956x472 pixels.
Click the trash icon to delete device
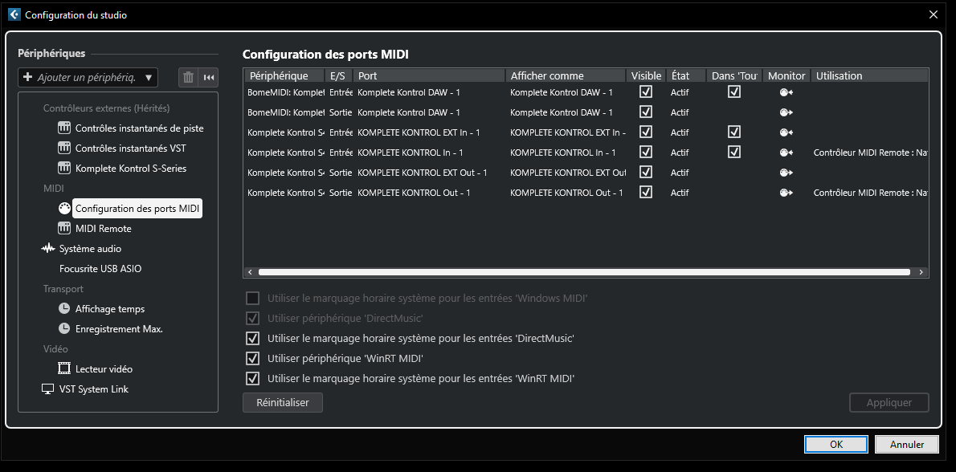click(188, 77)
